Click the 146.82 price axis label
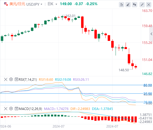Viewport: 153px width, 130px height. [147, 74]
